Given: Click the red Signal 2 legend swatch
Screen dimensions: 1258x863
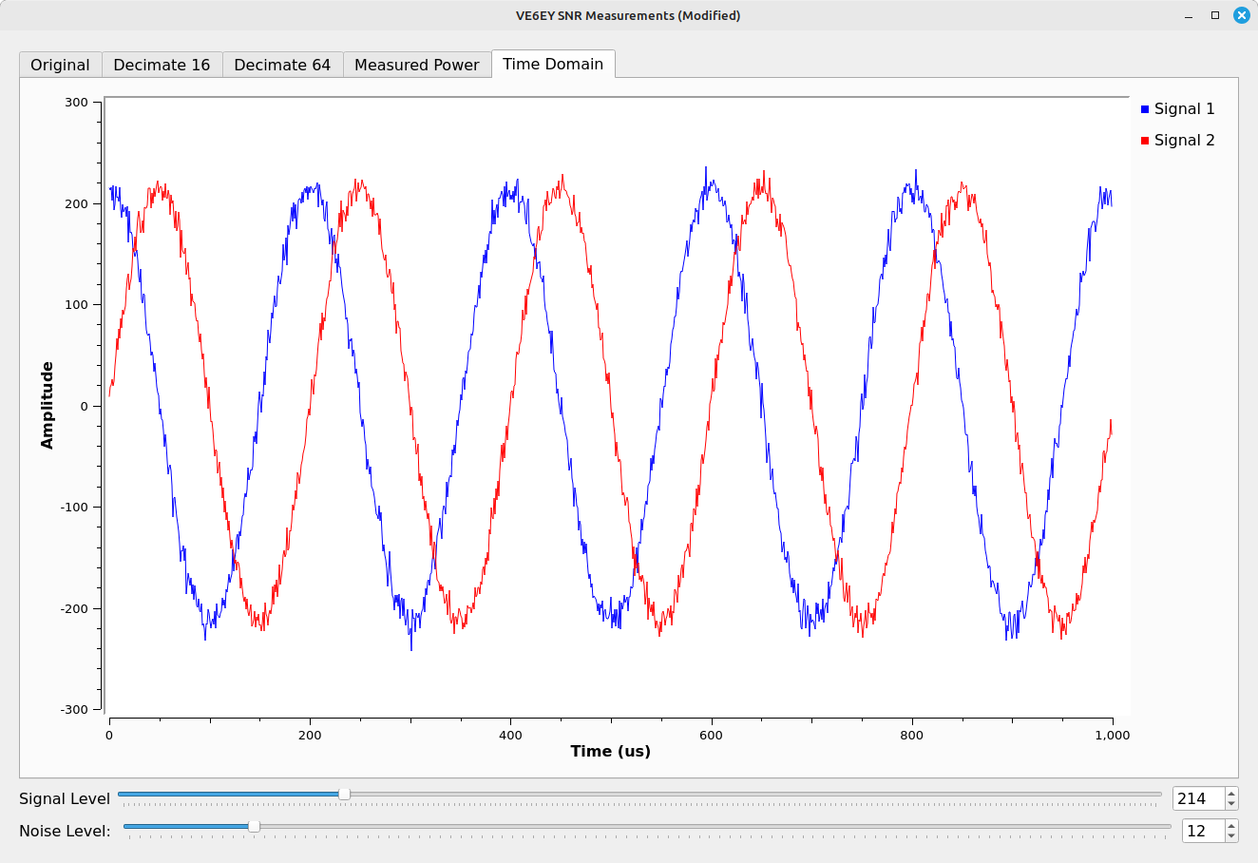Looking at the screenshot, I should tap(1145, 141).
